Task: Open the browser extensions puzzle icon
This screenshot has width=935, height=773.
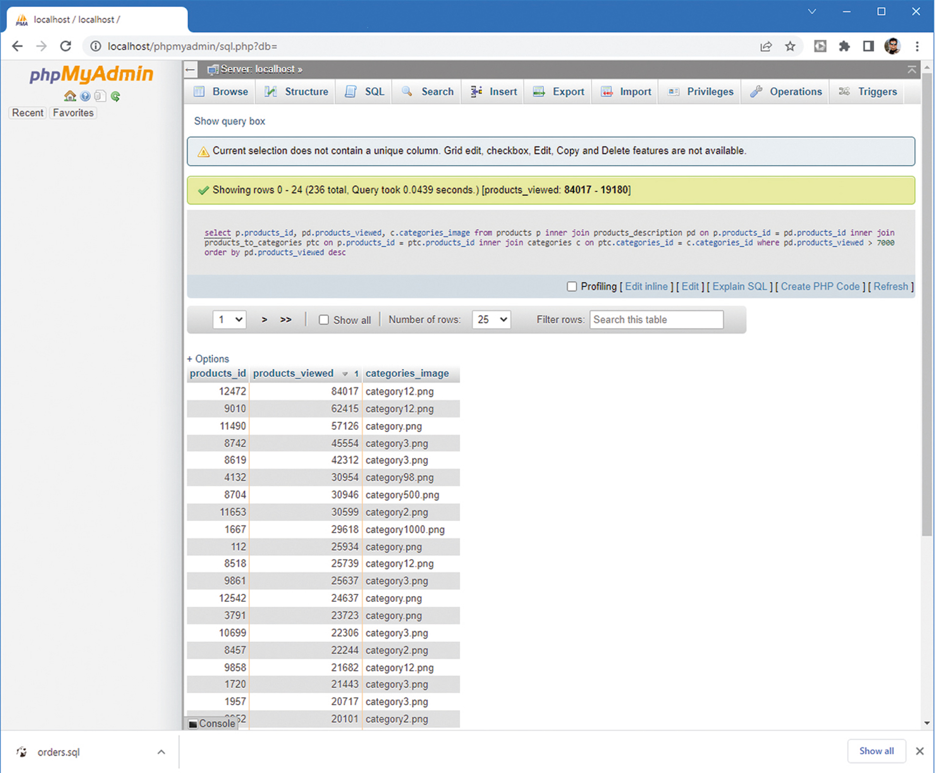Action: (x=844, y=46)
